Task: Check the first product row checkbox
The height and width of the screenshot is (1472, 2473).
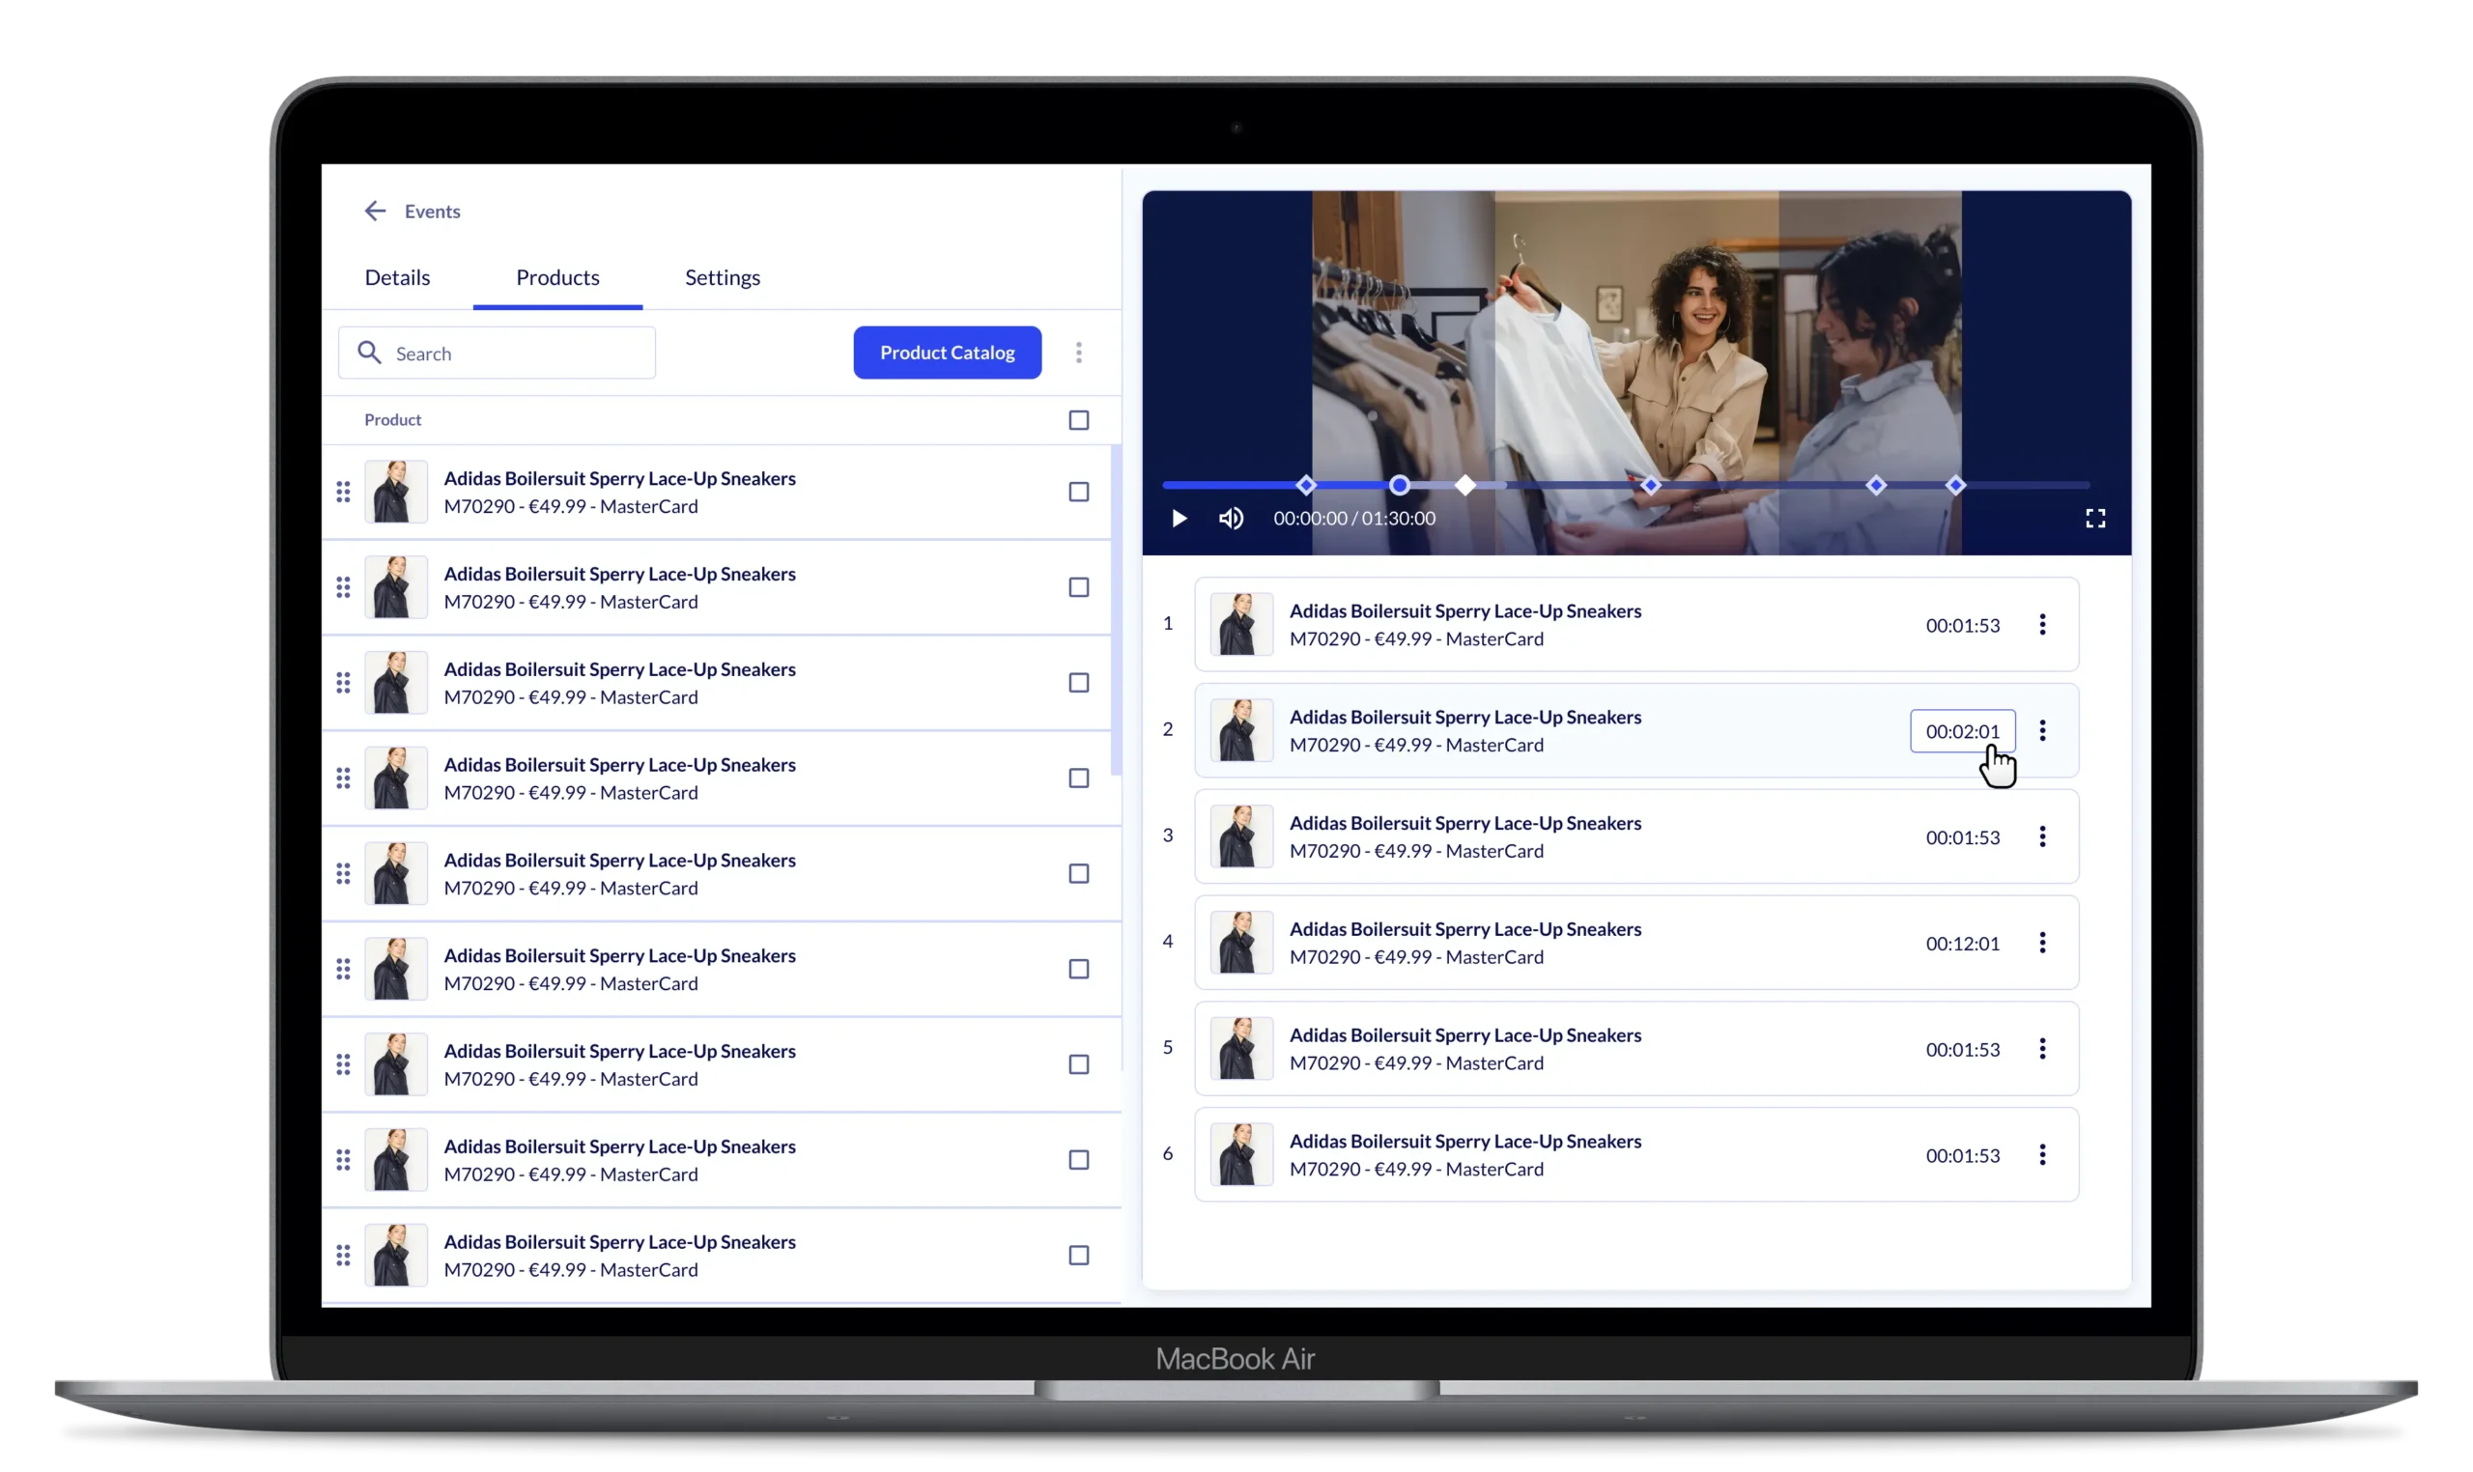Action: click(1078, 492)
